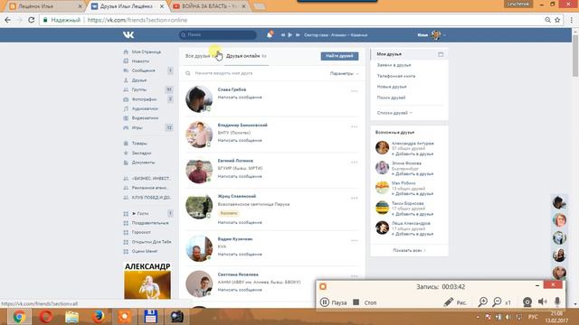
Task: Click Показать всех suggested friends
Action: [409, 251]
